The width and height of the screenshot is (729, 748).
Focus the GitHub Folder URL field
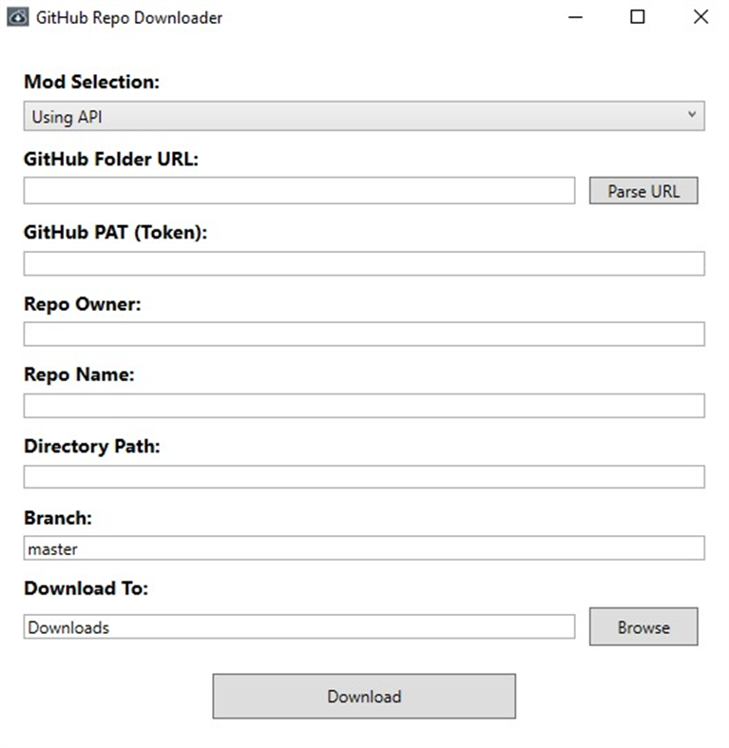(298, 191)
